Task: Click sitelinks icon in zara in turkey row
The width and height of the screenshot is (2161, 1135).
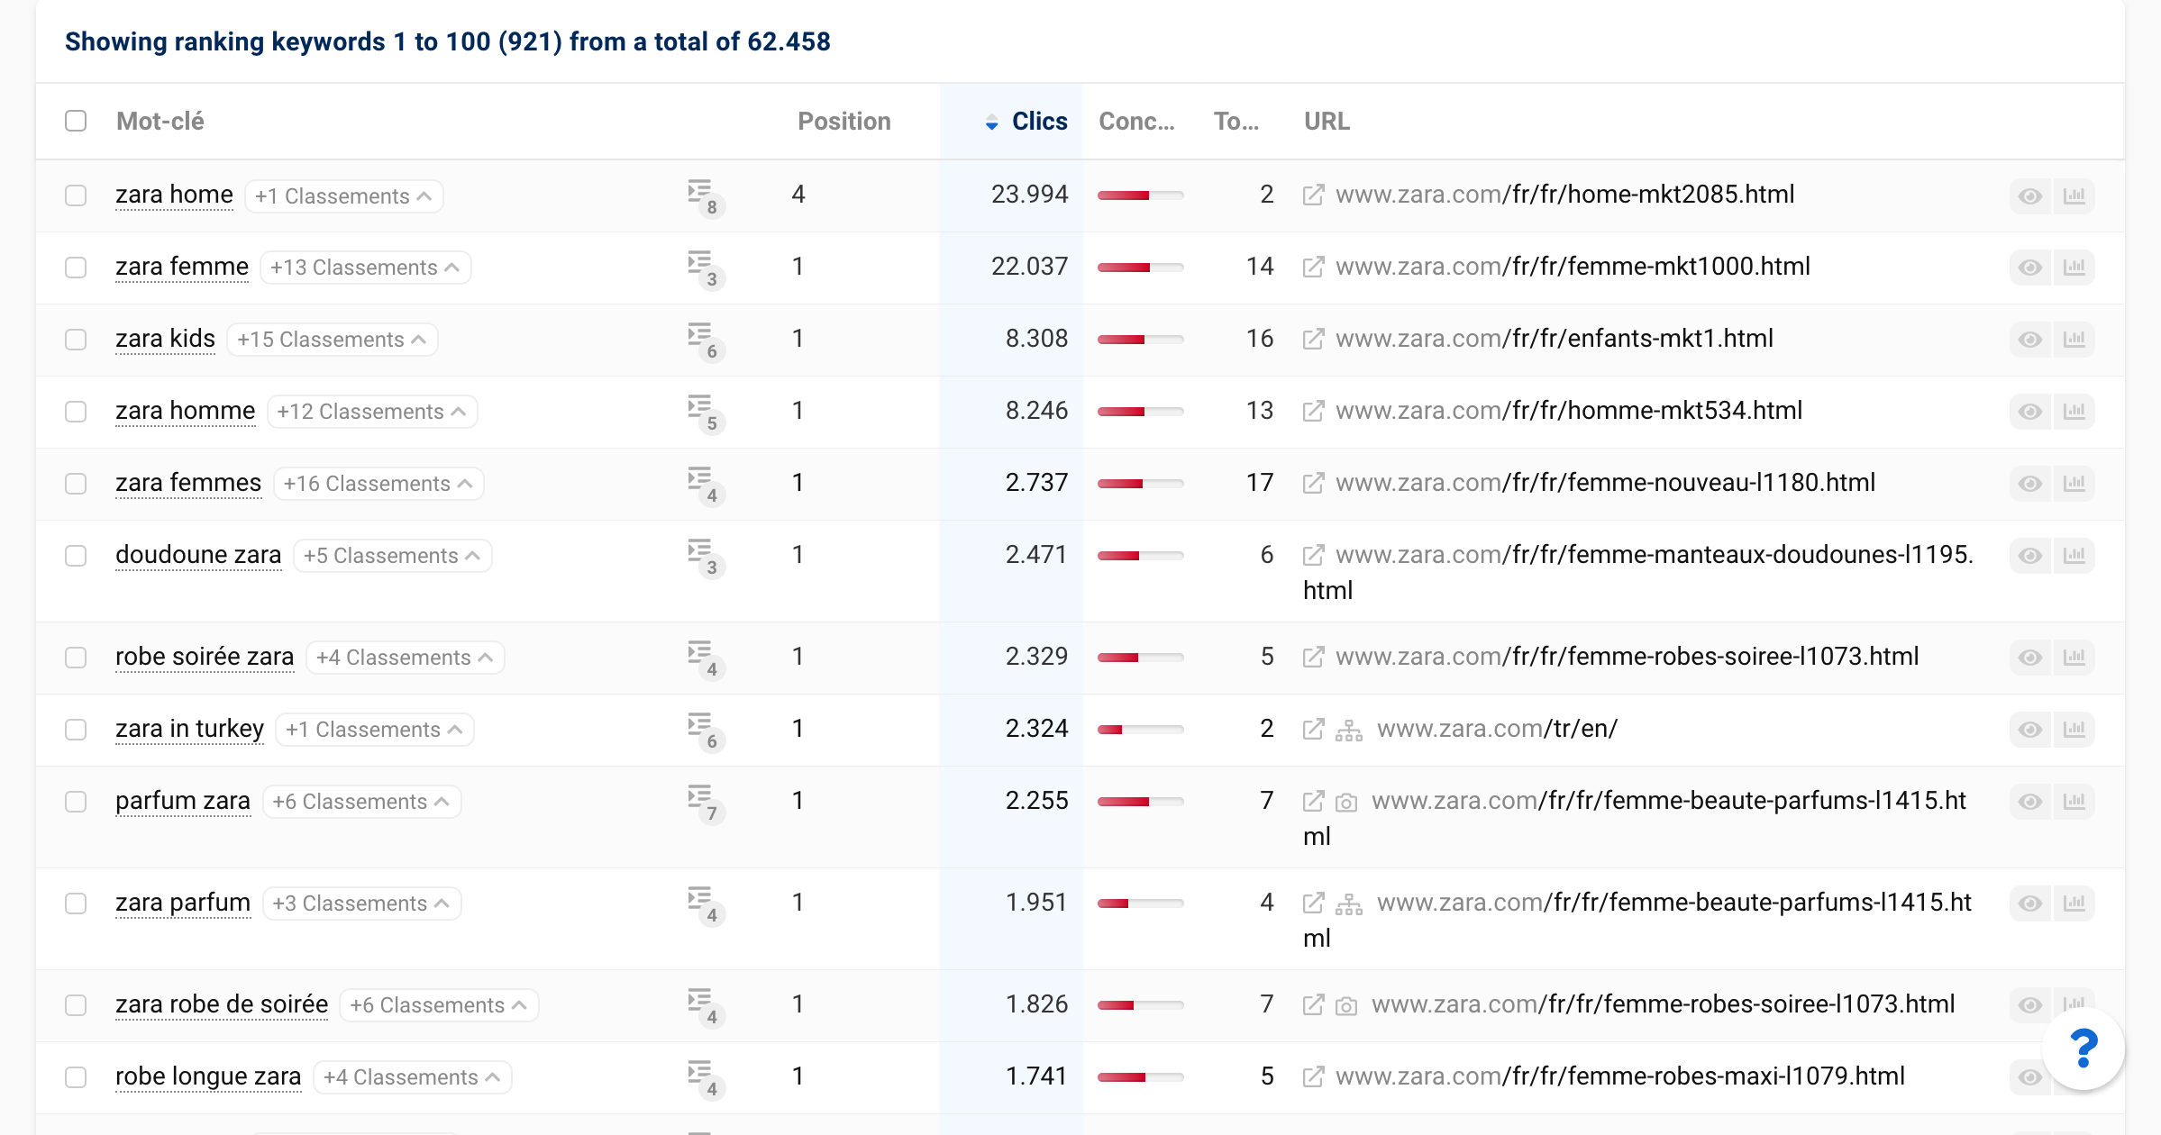Action: point(1348,730)
